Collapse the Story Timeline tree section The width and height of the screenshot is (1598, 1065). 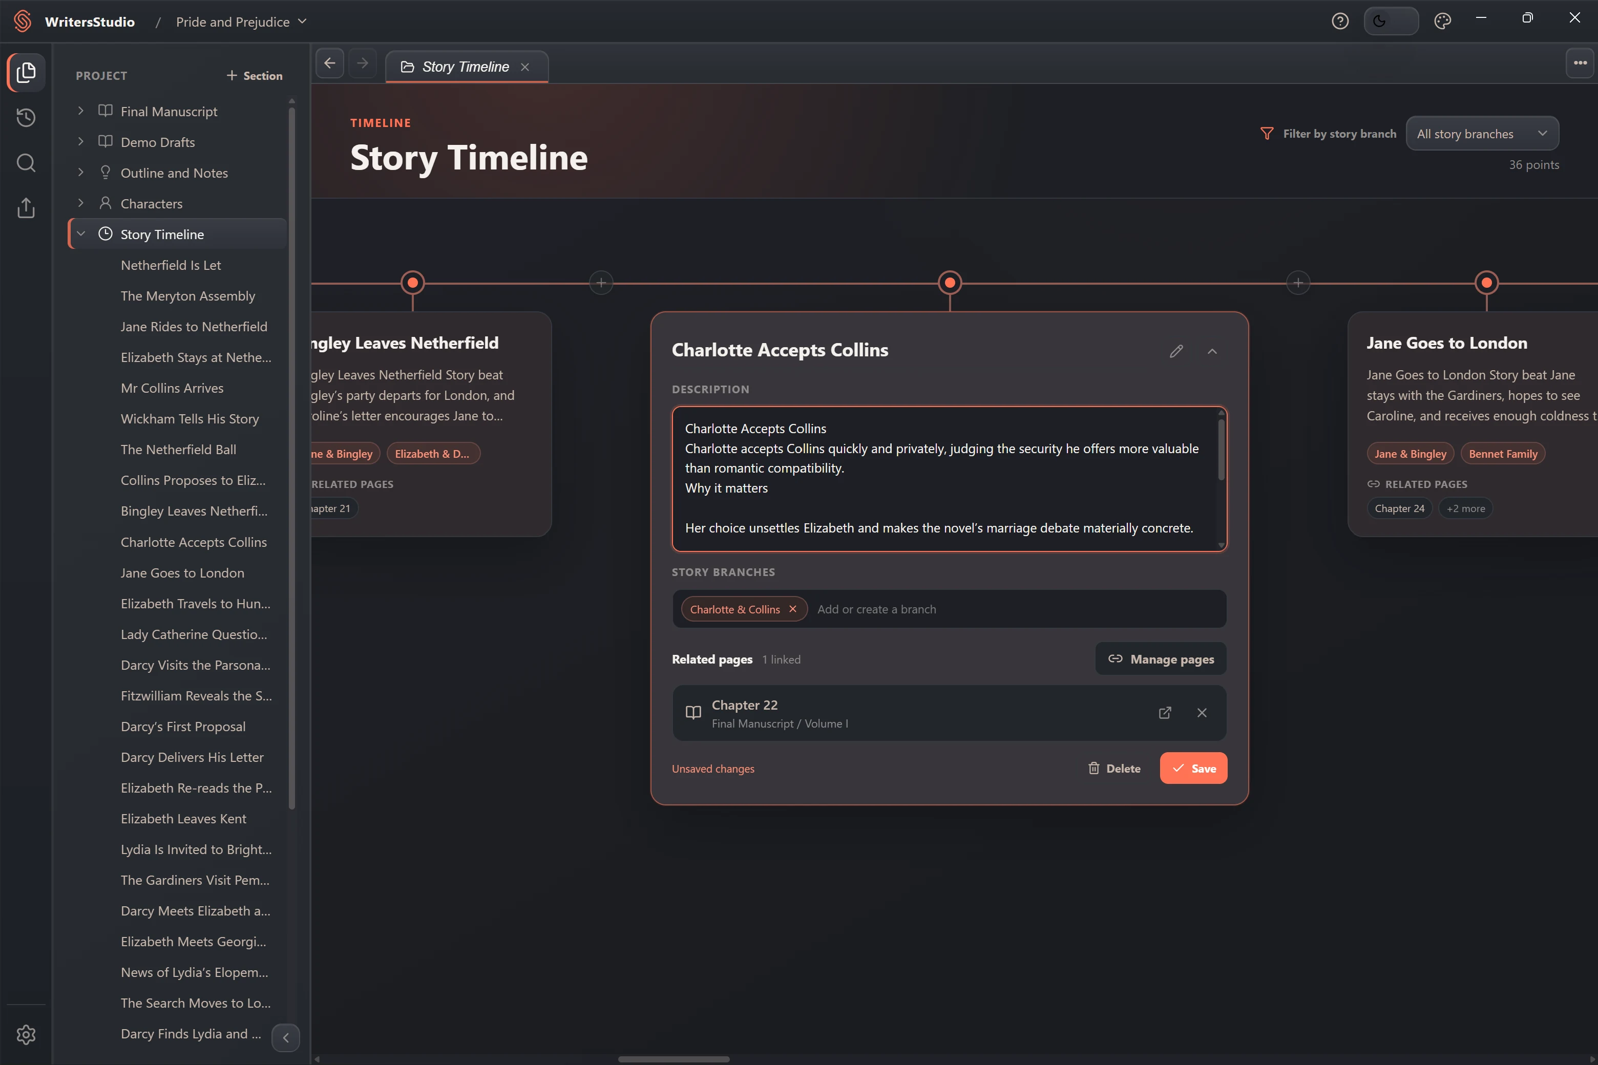81,233
